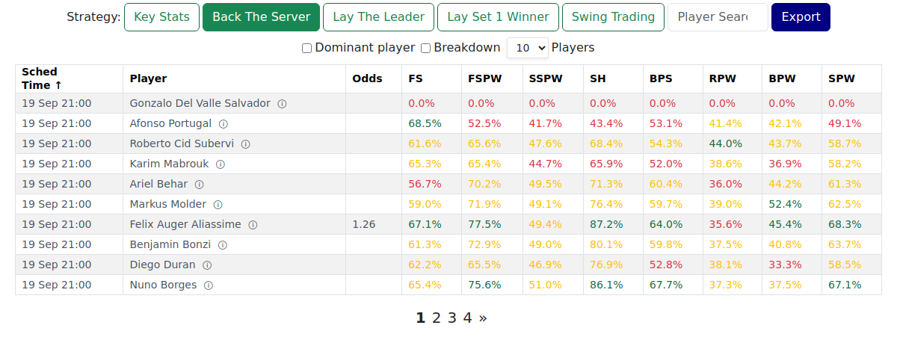Show info for Roberto Cid Subervi

(245, 144)
